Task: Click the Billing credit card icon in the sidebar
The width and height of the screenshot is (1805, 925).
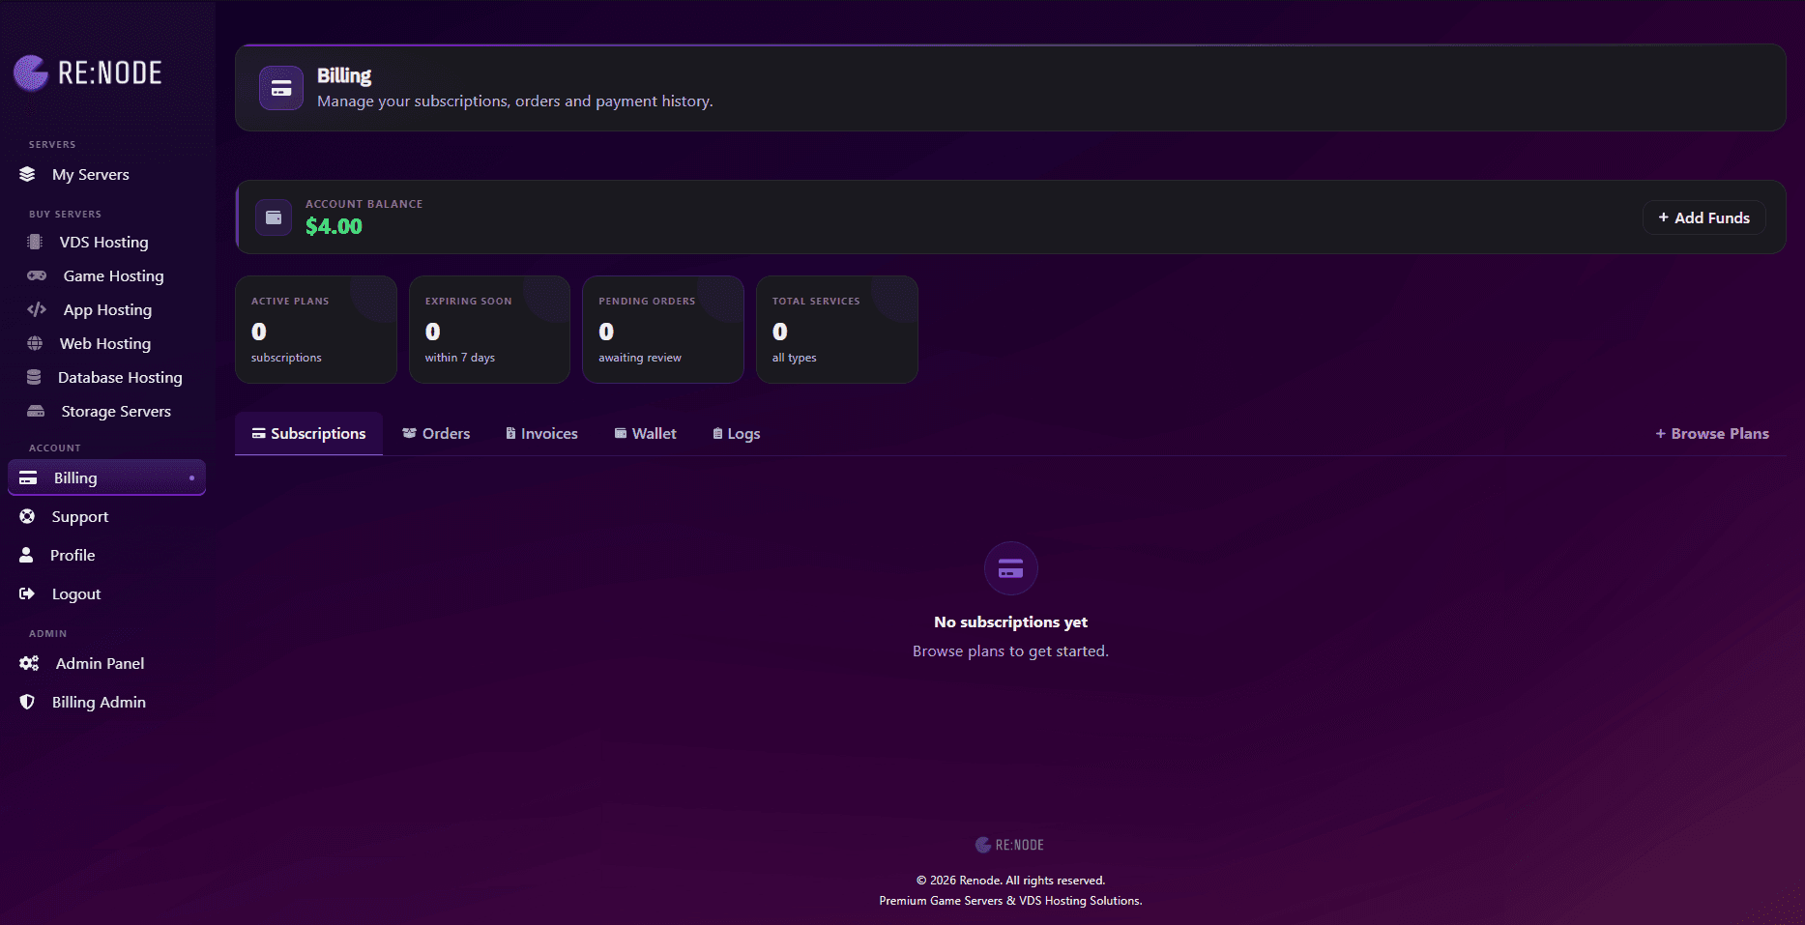Action: [x=28, y=477]
